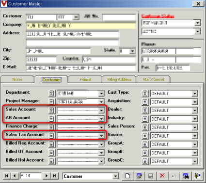This screenshot has height=183, width=206.
Task: Click the Company name field
Action: click(81, 26)
